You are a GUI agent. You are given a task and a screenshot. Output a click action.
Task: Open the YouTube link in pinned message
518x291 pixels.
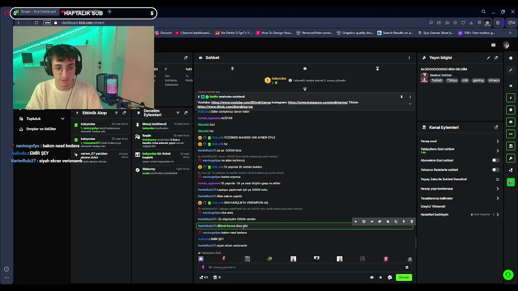pyautogui.click(x=241, y=102)
